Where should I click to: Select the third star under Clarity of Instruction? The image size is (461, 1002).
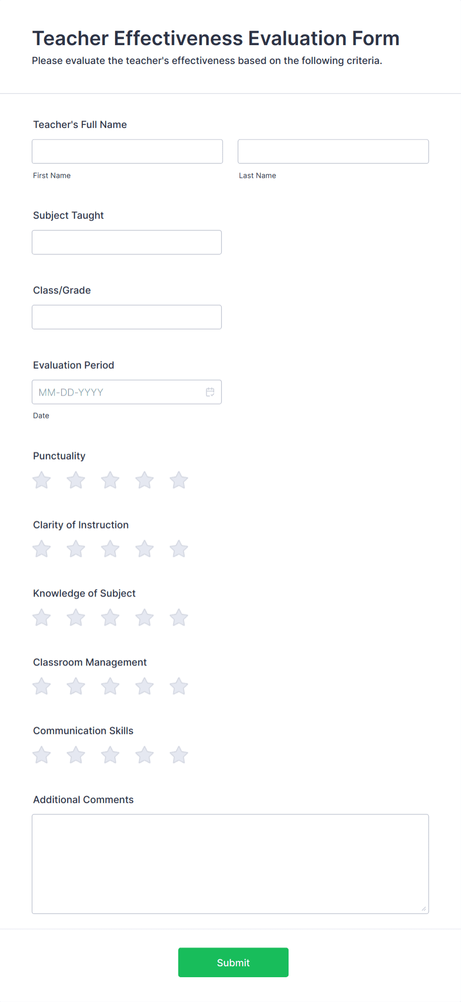pos(110,549)
